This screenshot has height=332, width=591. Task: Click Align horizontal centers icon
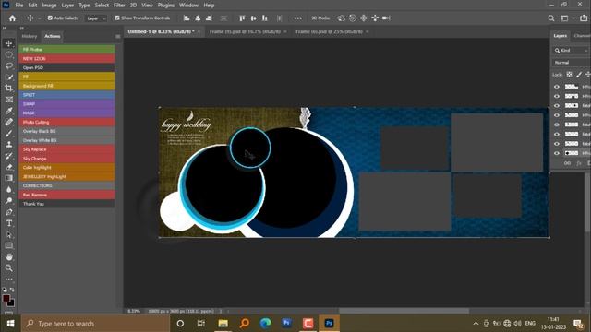[198, 18]
